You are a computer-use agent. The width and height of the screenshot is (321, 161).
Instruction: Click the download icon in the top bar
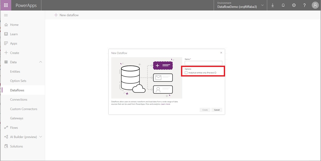273,5
